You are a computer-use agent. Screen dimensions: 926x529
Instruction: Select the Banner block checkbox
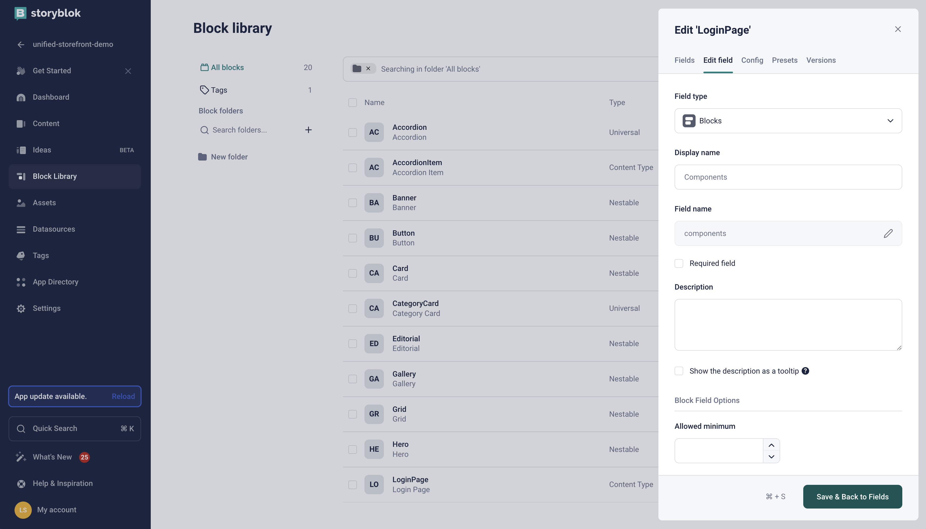point(352,203)
